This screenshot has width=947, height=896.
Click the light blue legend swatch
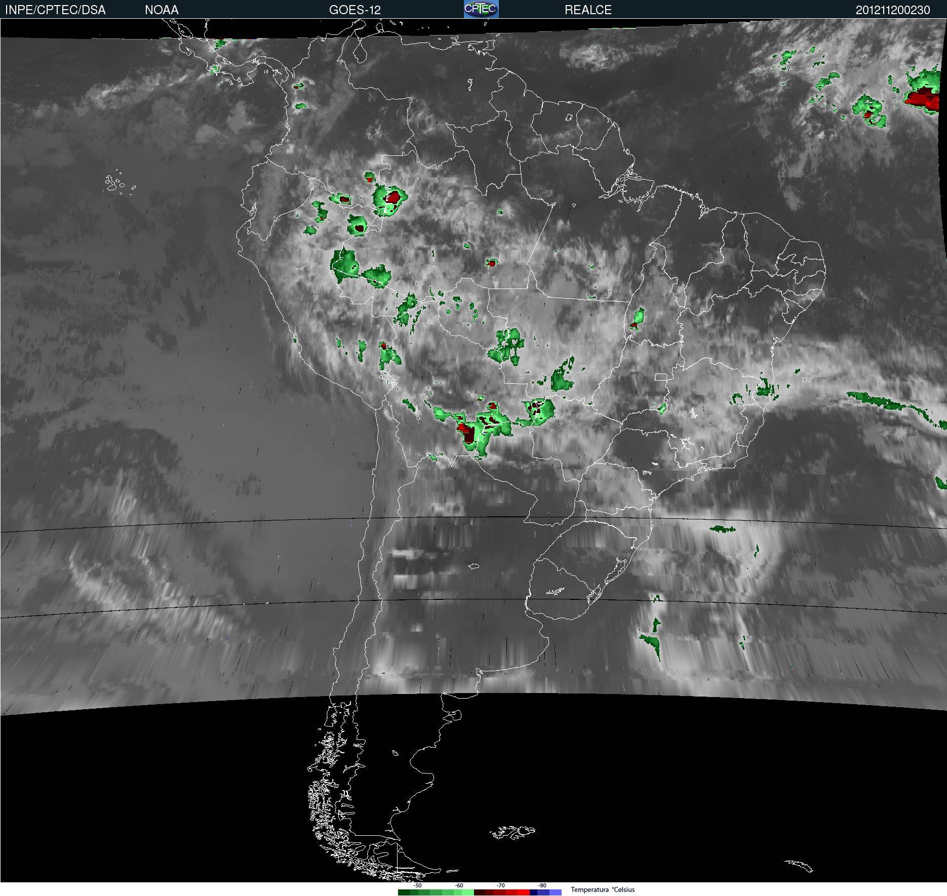tap(556, 892)
